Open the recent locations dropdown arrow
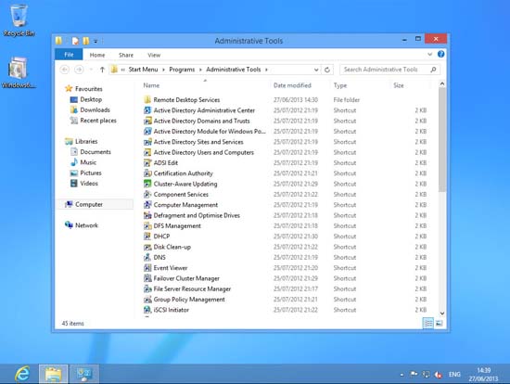Viewport: 510px width, 384px height. (91, 70)
